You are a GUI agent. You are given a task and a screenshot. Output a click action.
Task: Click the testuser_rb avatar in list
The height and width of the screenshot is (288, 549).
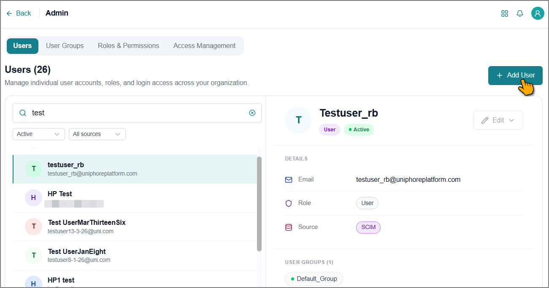coord(34,169)
